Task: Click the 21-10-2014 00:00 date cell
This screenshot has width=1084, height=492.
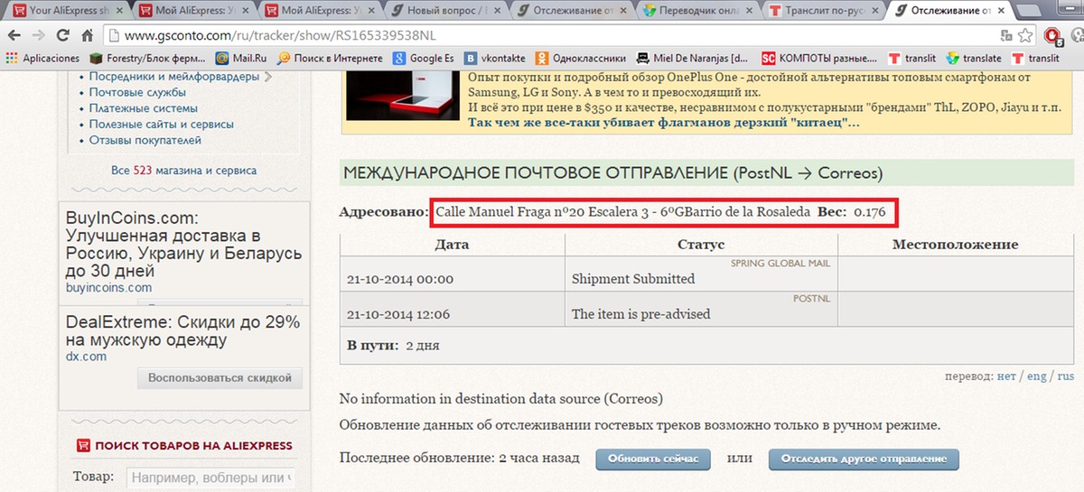Action: [452, 275]
